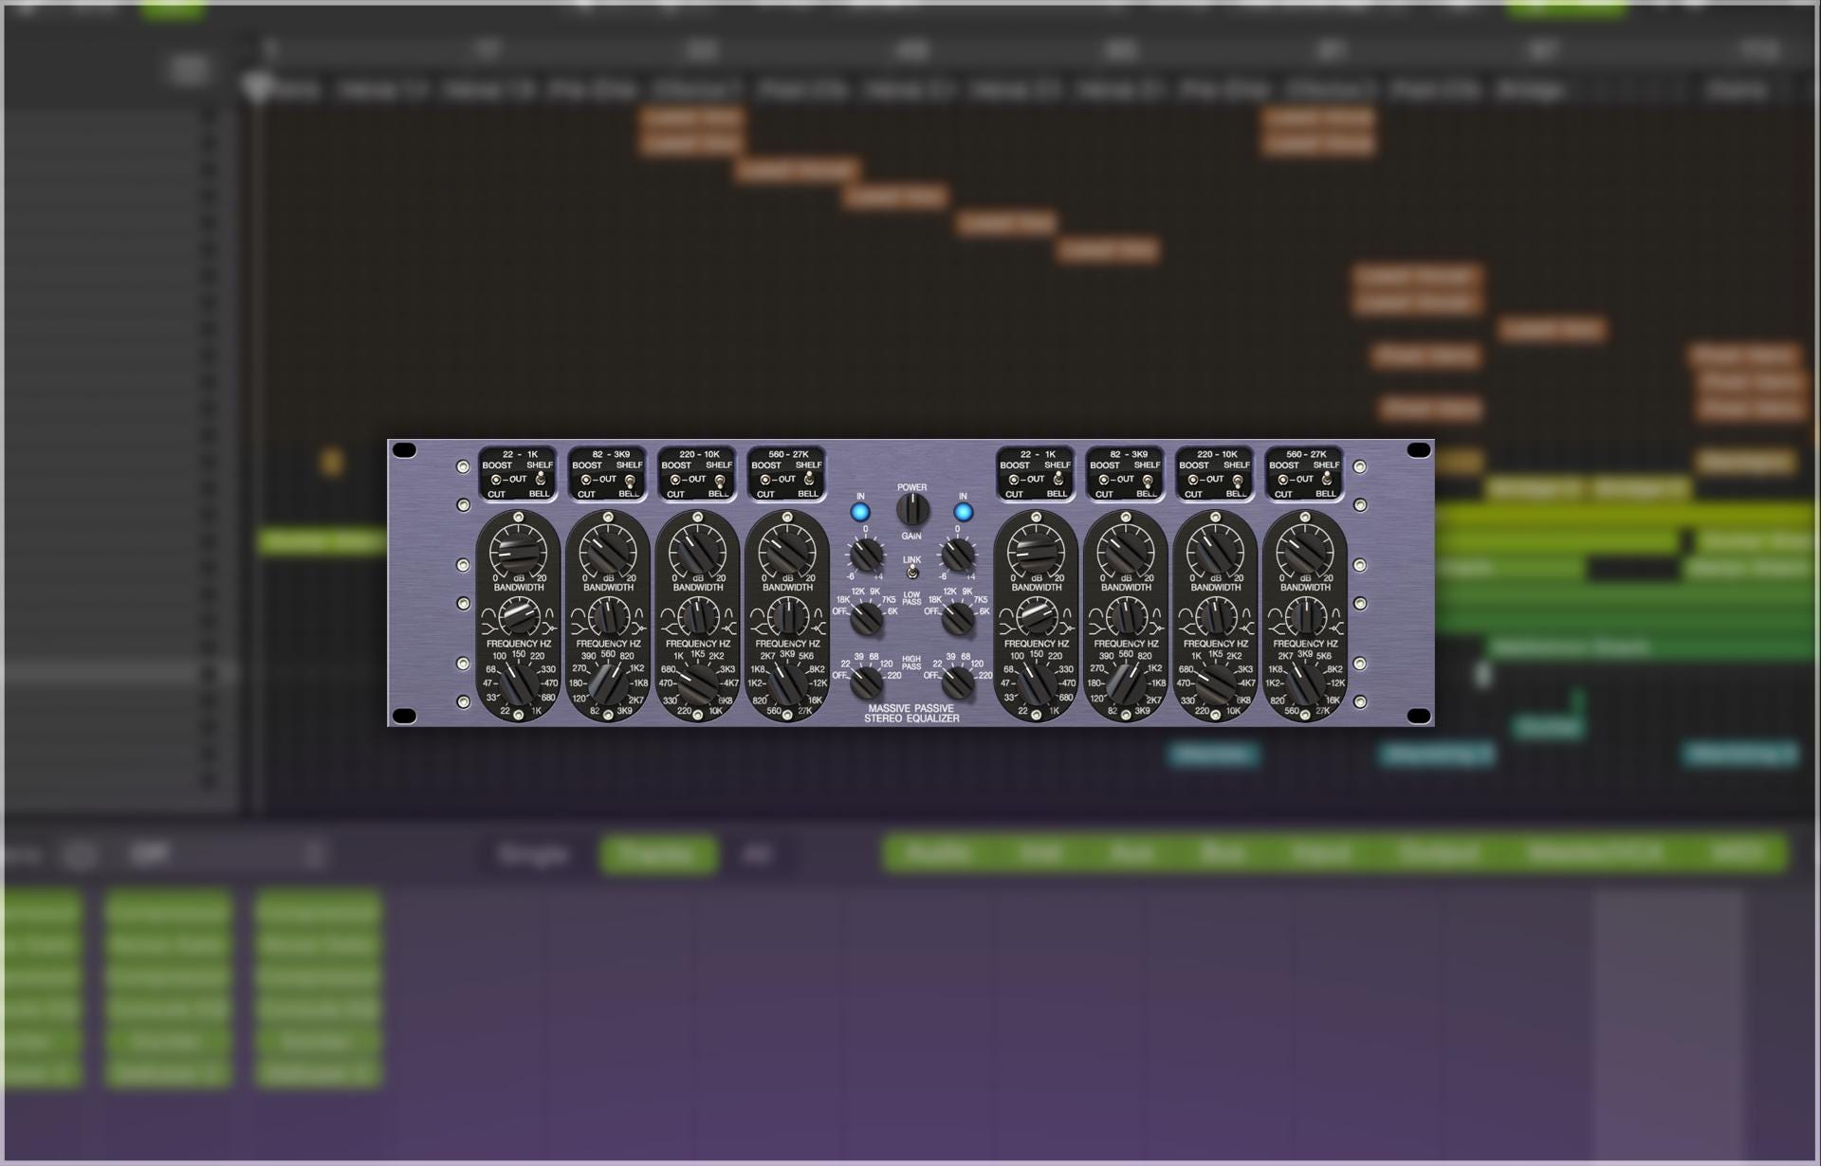Click left 82-3K9 band dB gain knob
This screenshot has height=1166, width=1821.
click(x=608, y=552)
